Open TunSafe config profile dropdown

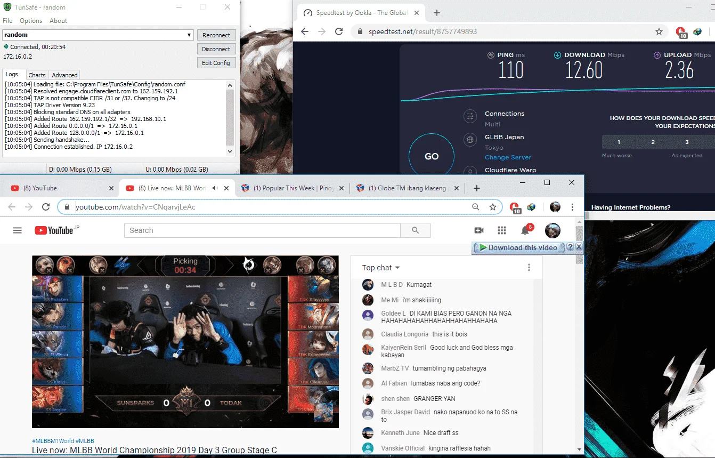click(x=189, y=35)
